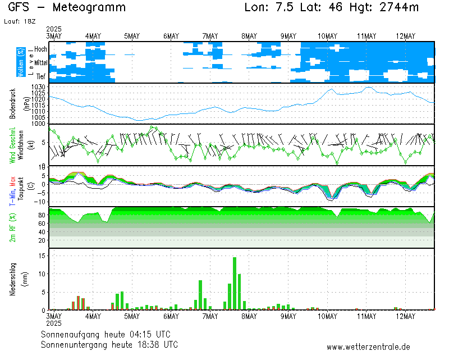This screenshot has height=351, width=449.
Task: Select the "1025" pressure tick
Action: [38, 93]
